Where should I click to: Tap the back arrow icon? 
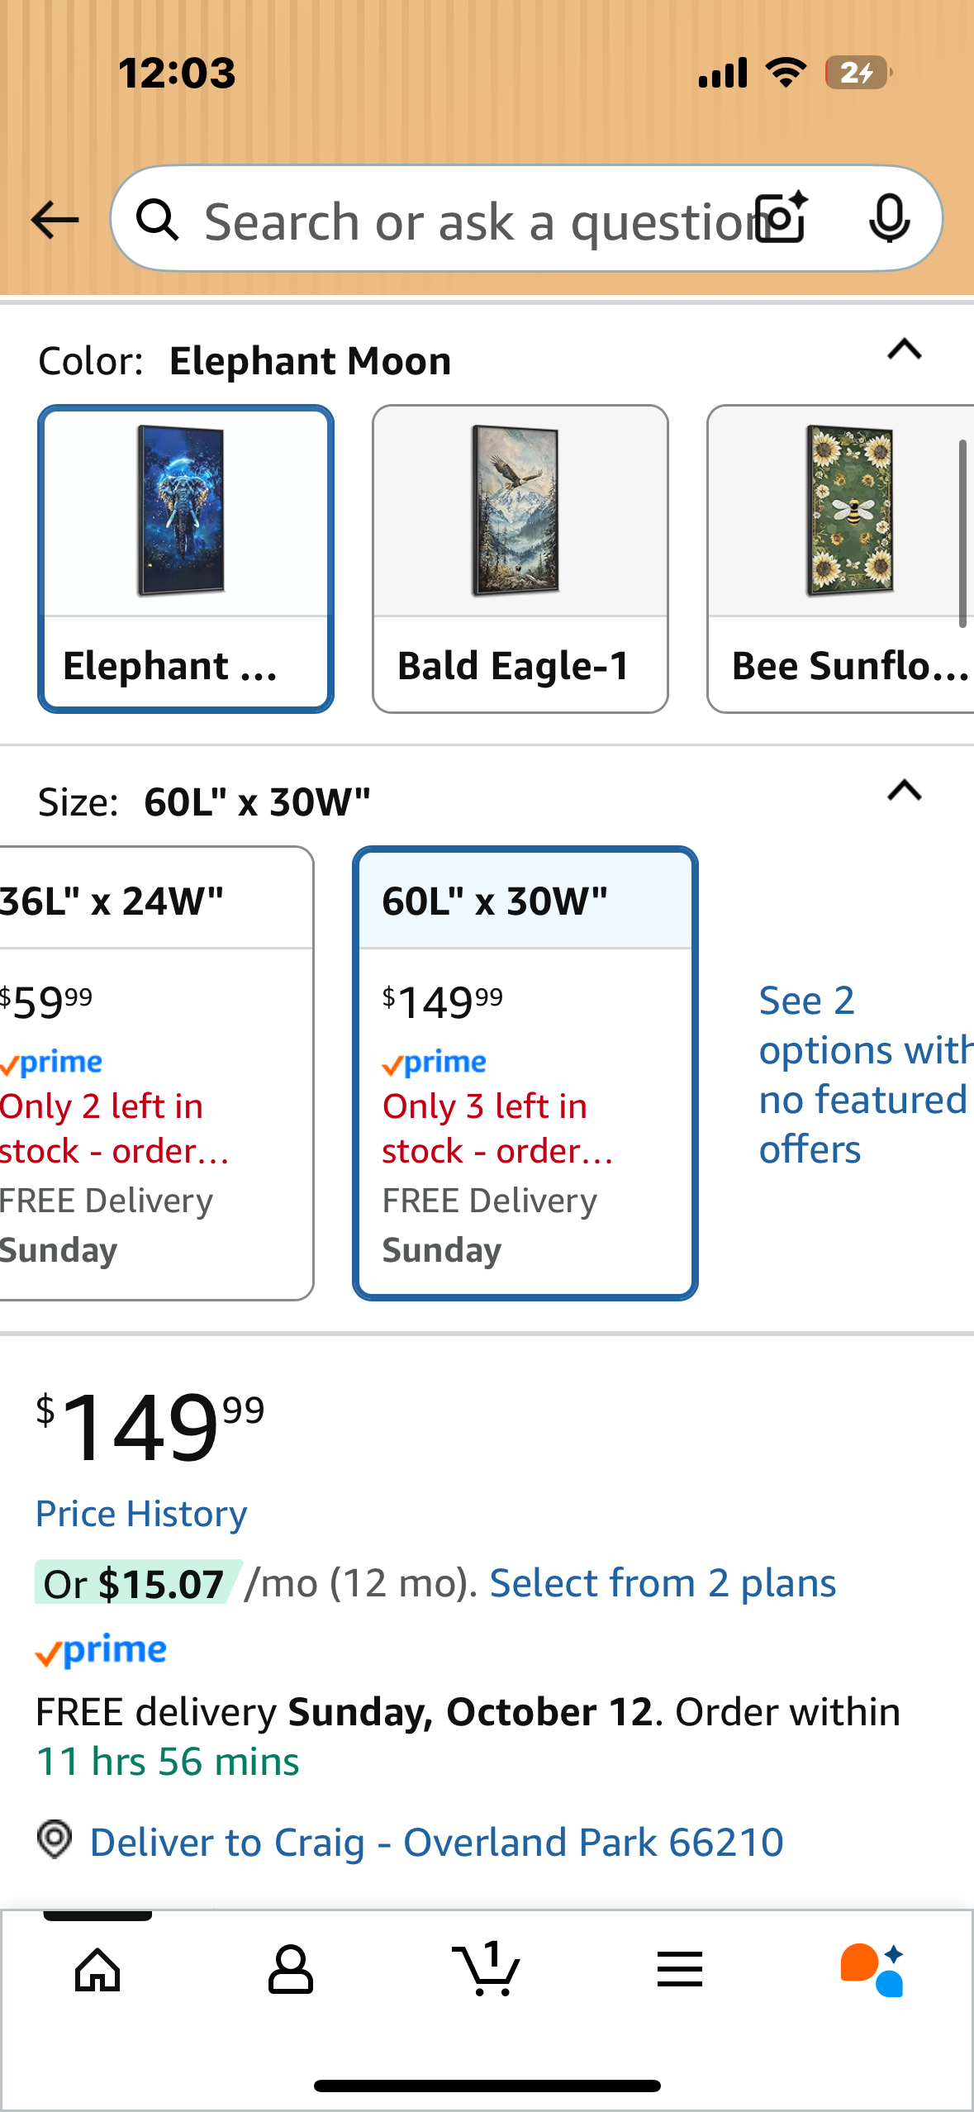pyautogui.click(x=55, y=220)
